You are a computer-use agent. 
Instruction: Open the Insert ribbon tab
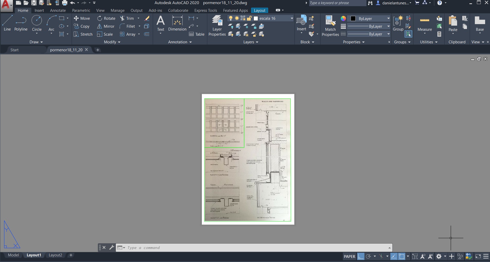coord(39,10)
